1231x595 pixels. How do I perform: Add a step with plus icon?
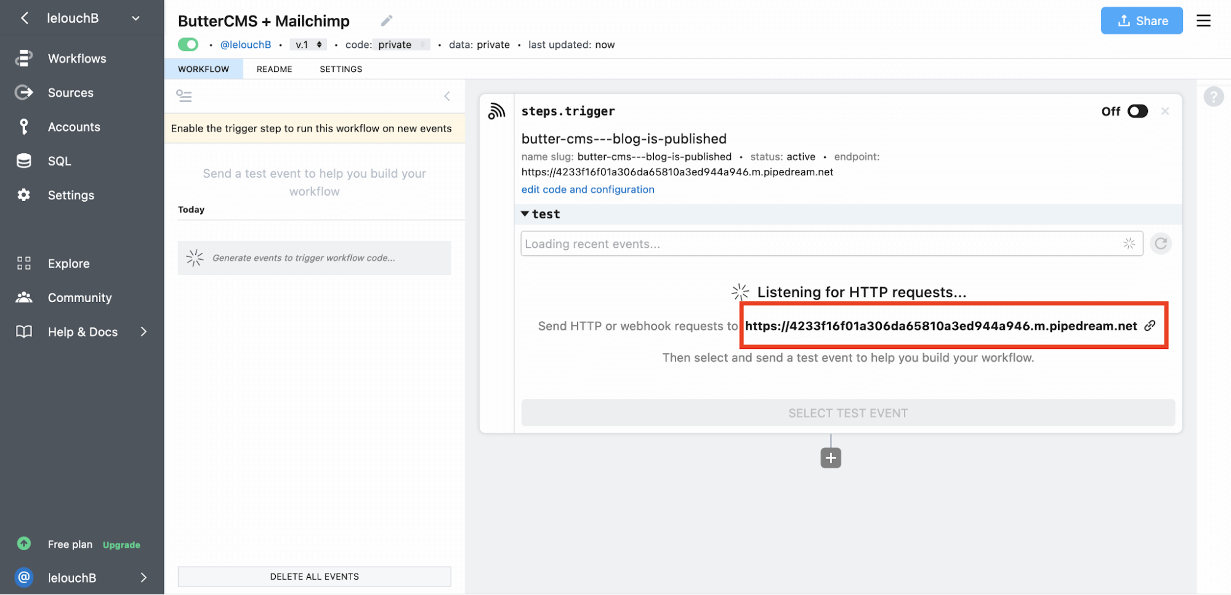pos(830,458)
